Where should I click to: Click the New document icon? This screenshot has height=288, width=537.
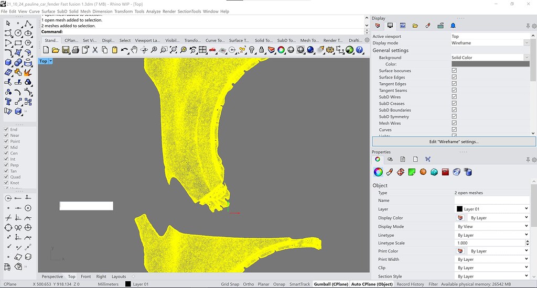(46, 50)
